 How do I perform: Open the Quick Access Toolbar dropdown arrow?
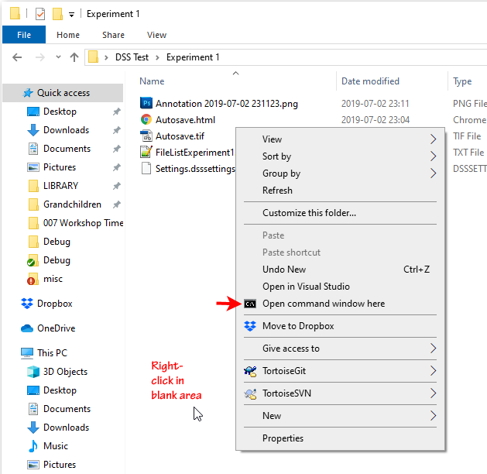pyautogui.click(x=71, y=15)
